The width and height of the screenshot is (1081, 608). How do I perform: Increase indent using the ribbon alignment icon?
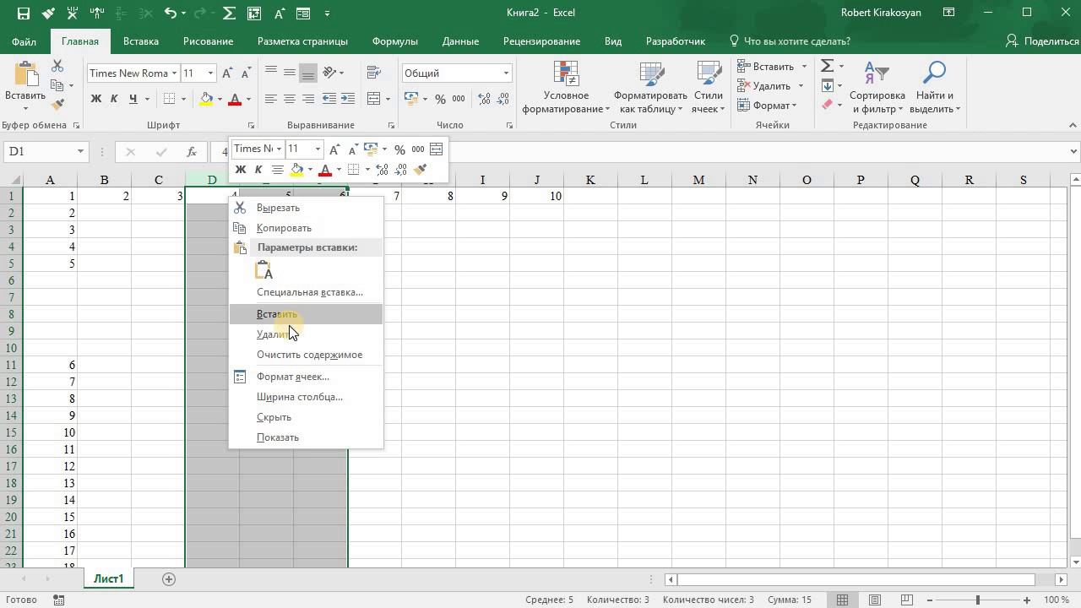347,99
